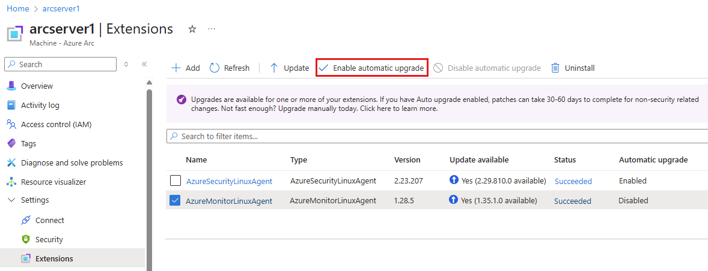Viewport: 708px width, 271px height.
Task: Open the more options ellipsis in title
Action: (x=211, y=29)
